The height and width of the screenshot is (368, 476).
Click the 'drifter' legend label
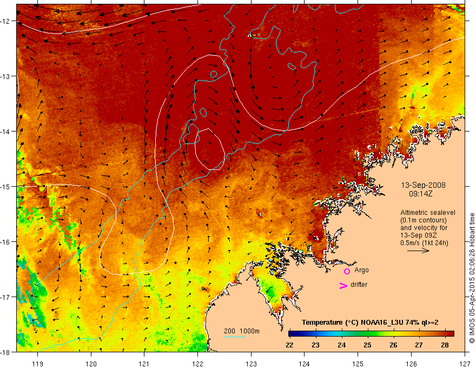point(359,285)
